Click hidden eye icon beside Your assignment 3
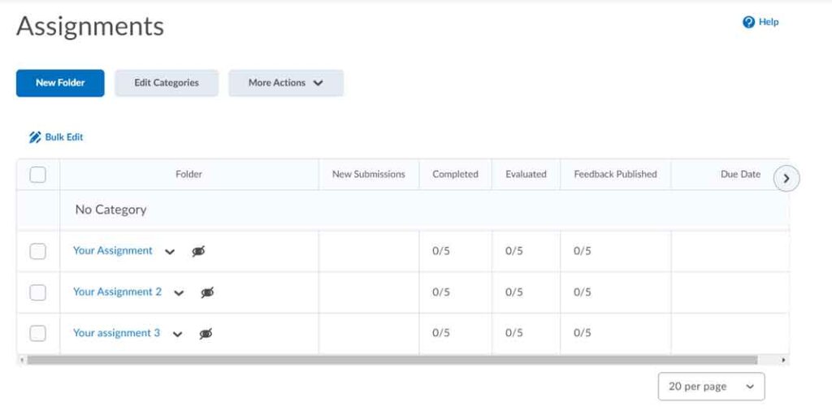The width and height of the screenshot is (832, 415). pos(206,334)
